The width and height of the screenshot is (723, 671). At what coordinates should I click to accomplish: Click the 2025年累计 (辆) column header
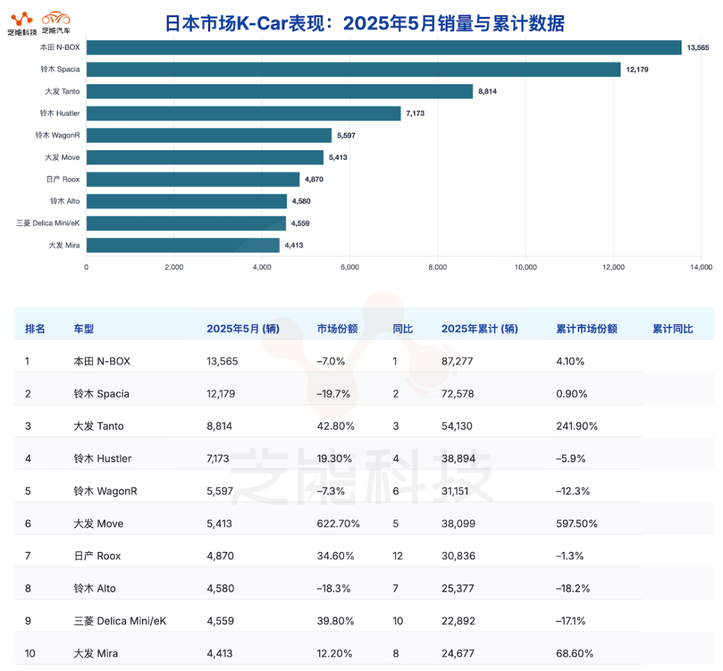[x=479, y=329]
